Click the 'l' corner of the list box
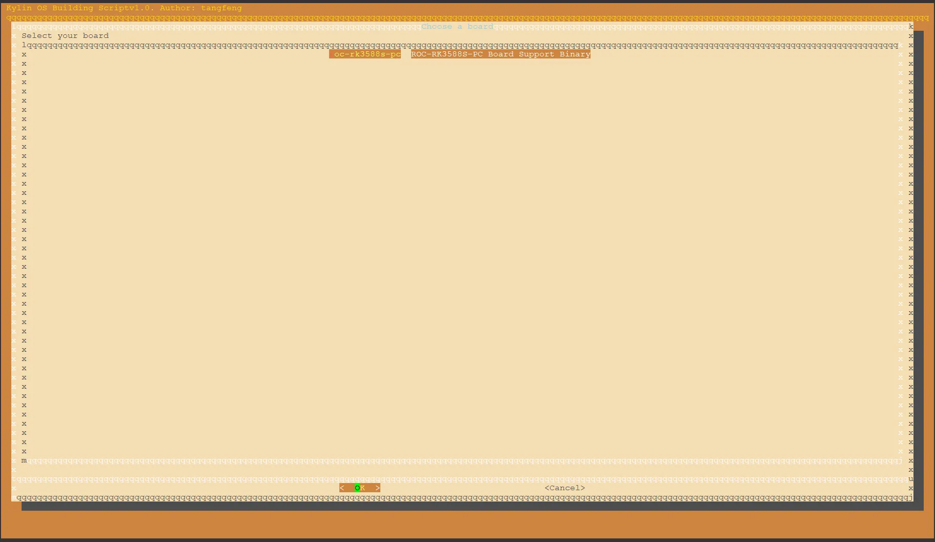 (24, 45)
